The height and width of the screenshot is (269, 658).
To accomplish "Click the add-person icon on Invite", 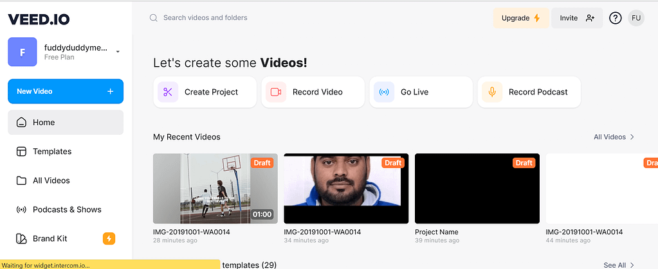I will click(590, 18).
